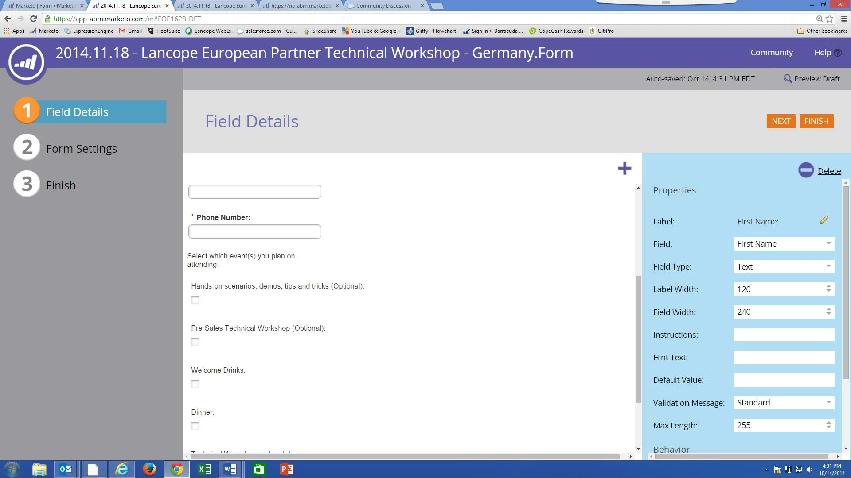Bookmark page with star icon
Screen dimensions: 851x478
tap(830, 19)
